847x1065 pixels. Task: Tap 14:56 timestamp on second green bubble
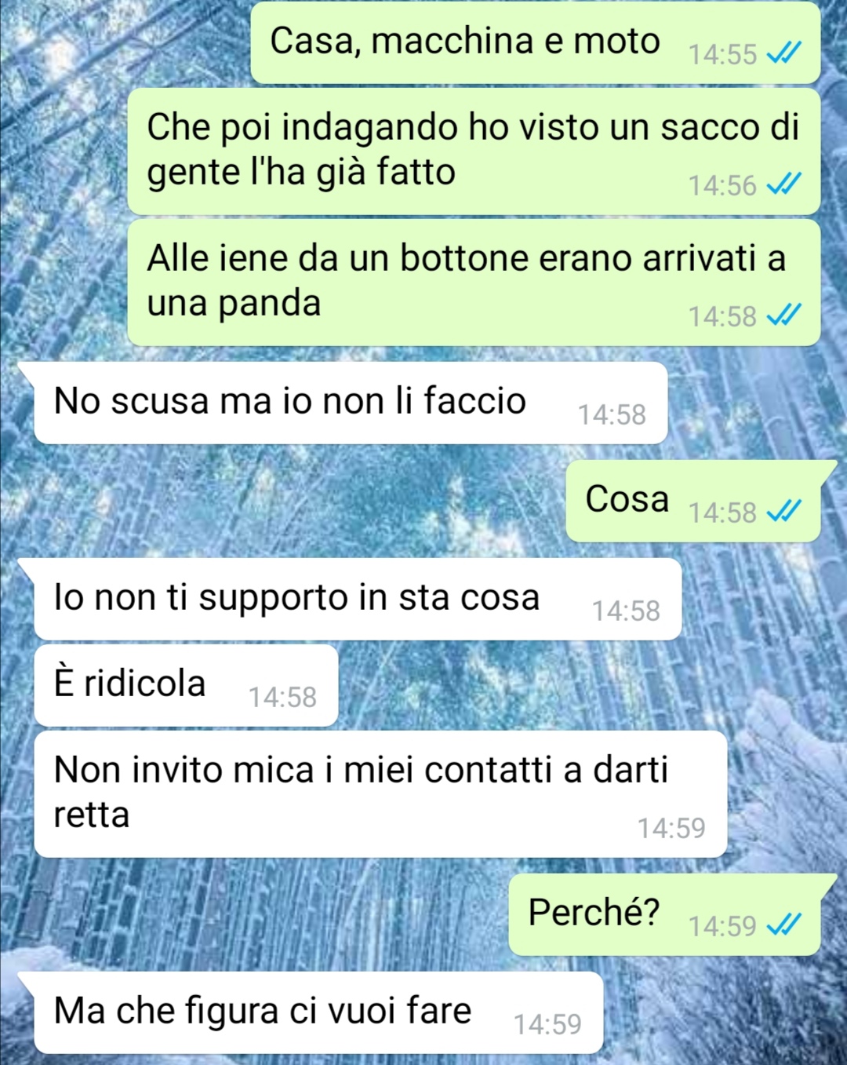point(722,185)
